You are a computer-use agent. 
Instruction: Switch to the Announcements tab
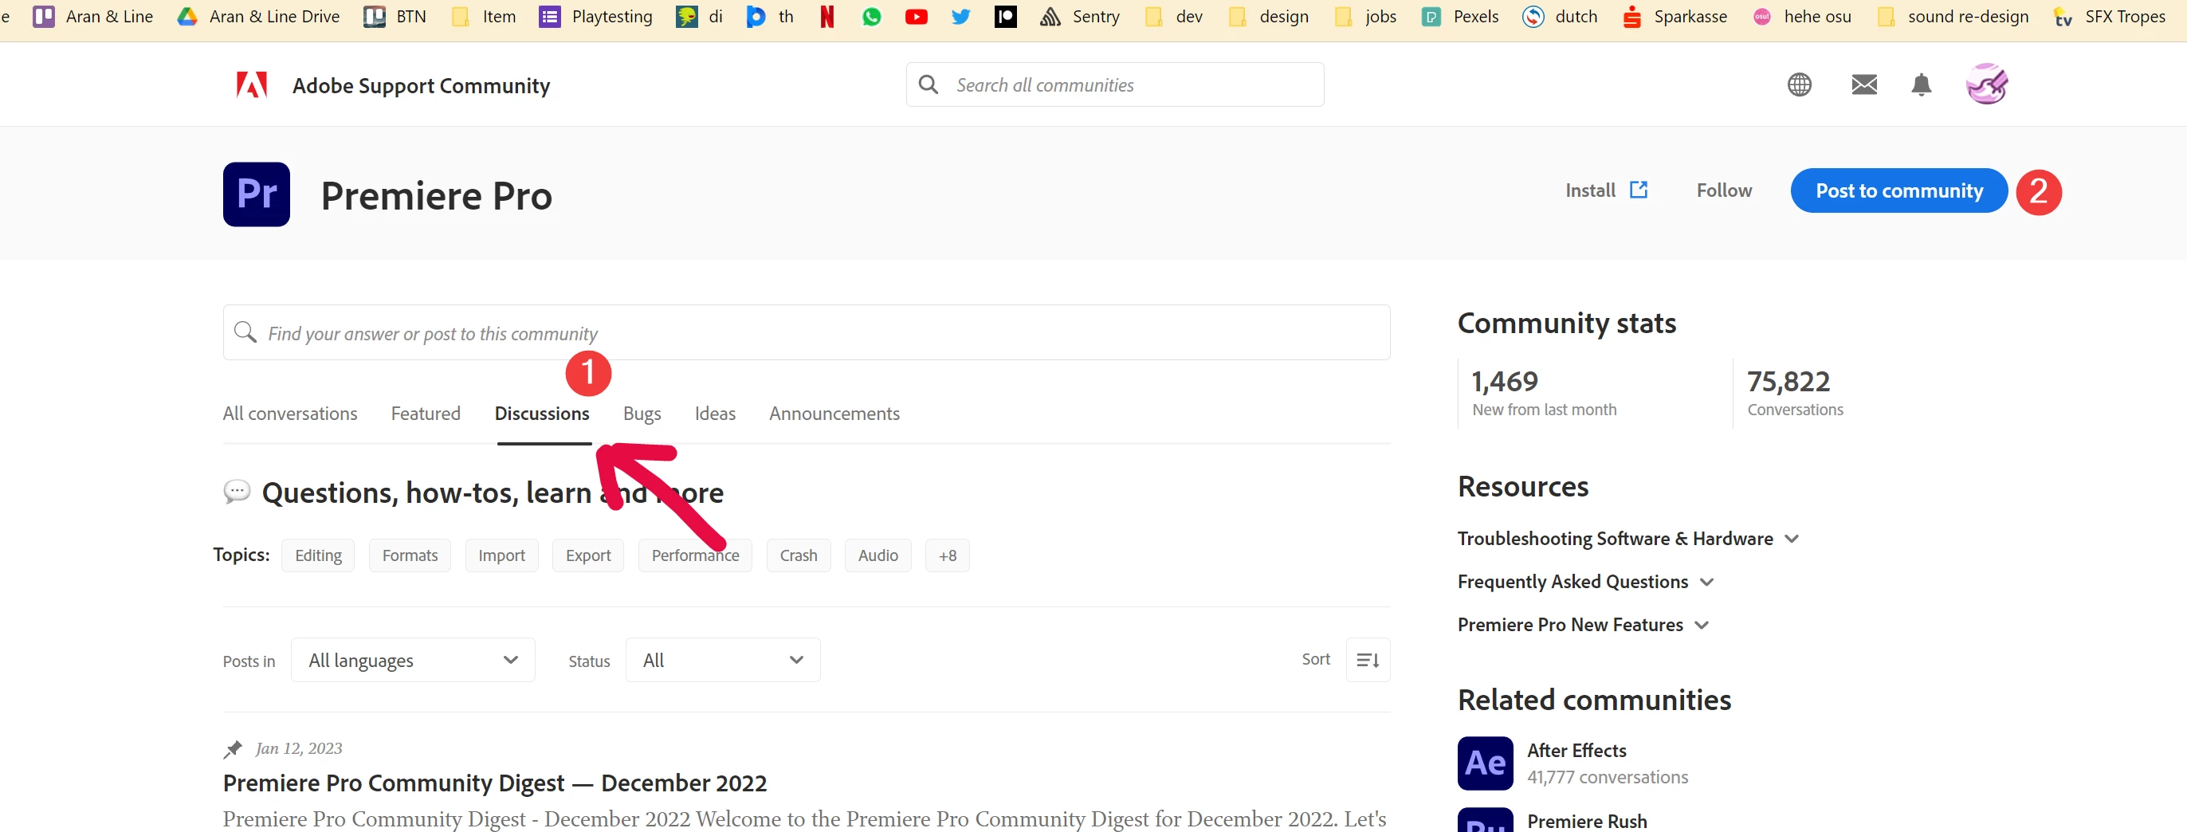click(834, 414)
